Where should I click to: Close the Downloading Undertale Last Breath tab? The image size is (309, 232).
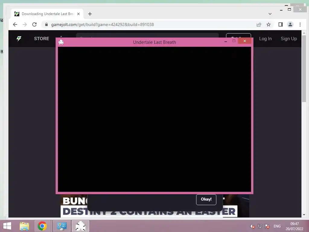click(78, 14)
